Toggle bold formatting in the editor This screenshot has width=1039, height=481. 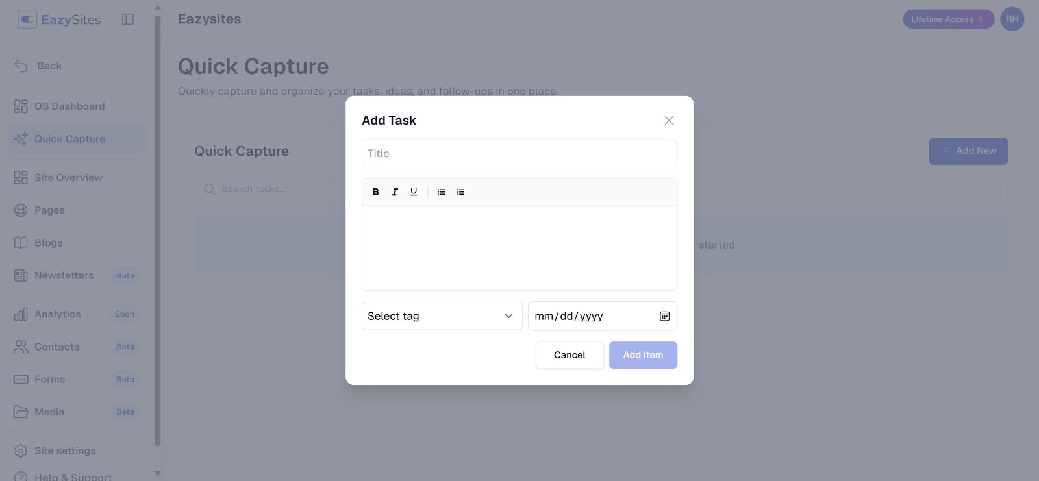[375, 192]
